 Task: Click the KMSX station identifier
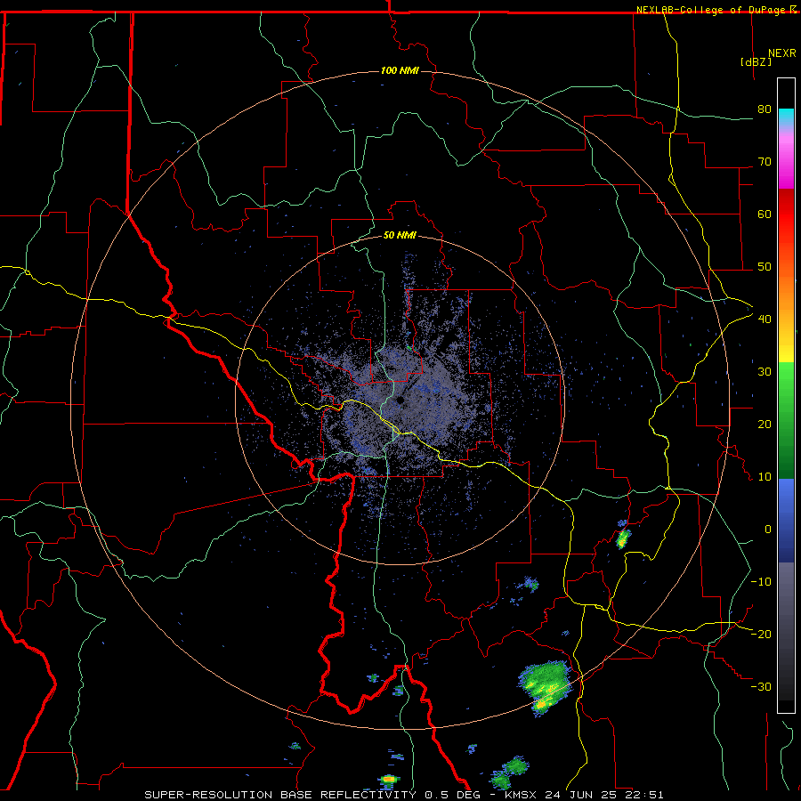[522, 795]
